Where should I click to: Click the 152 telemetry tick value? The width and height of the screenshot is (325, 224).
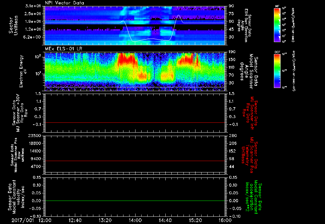tap(232, 151)
